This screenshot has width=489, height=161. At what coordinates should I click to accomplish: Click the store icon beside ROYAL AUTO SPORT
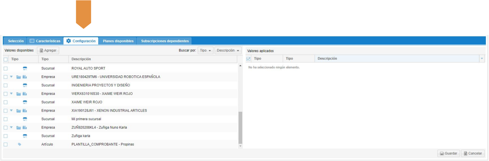[x=25, y=68]
